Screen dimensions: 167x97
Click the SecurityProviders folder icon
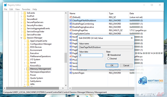click(25, 25)
